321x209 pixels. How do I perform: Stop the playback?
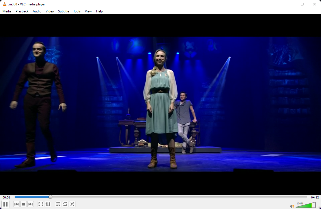tap(24, 204)
